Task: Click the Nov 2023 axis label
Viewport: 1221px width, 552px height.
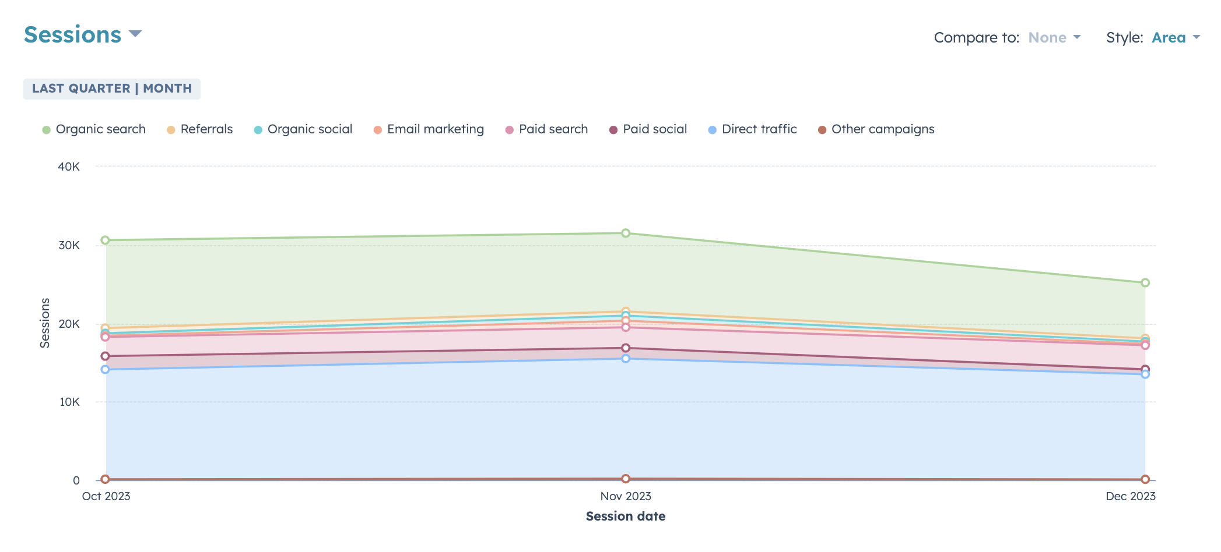Action: pos(626,496)
